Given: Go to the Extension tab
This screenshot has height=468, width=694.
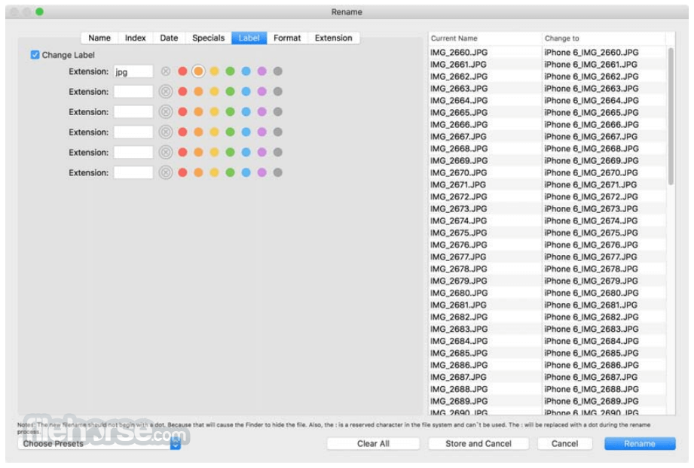Looking at the screenshot, I should (333, 38).
